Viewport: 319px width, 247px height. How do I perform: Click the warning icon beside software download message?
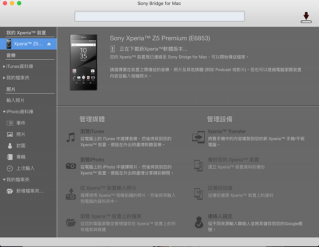tap(113, 49)
